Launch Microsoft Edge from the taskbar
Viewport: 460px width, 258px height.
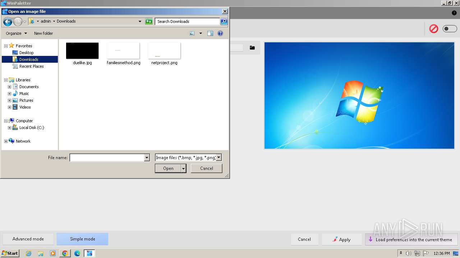[x=77, y=253]
